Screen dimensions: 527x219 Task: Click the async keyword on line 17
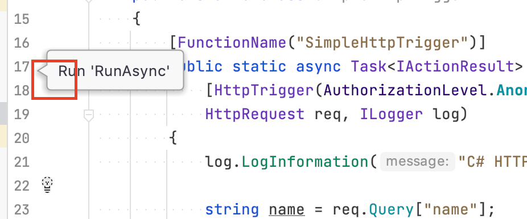[x=318, y=66]
